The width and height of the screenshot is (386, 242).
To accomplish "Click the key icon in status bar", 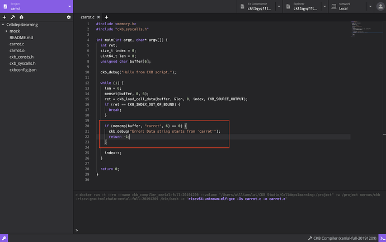I will (4, 238).
